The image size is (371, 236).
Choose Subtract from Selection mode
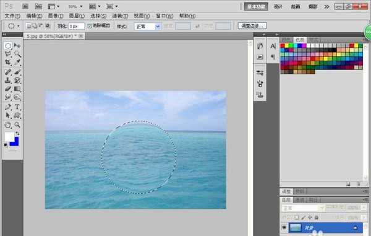41,26
